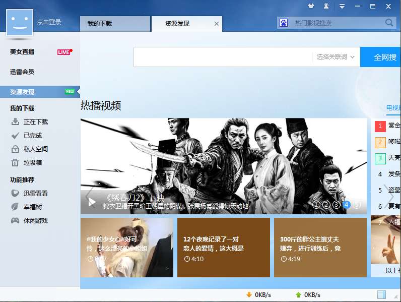This screenshot has height=302, width=401.
Task: Click 点击登录 to sign in
Action: coord(49,22)
